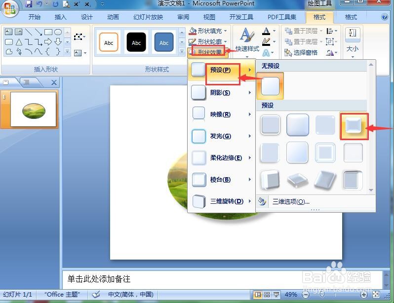
Task: Open the 大小 size options
Action: [x=353, y=42]
